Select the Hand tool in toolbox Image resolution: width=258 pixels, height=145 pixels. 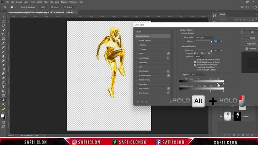3,100
